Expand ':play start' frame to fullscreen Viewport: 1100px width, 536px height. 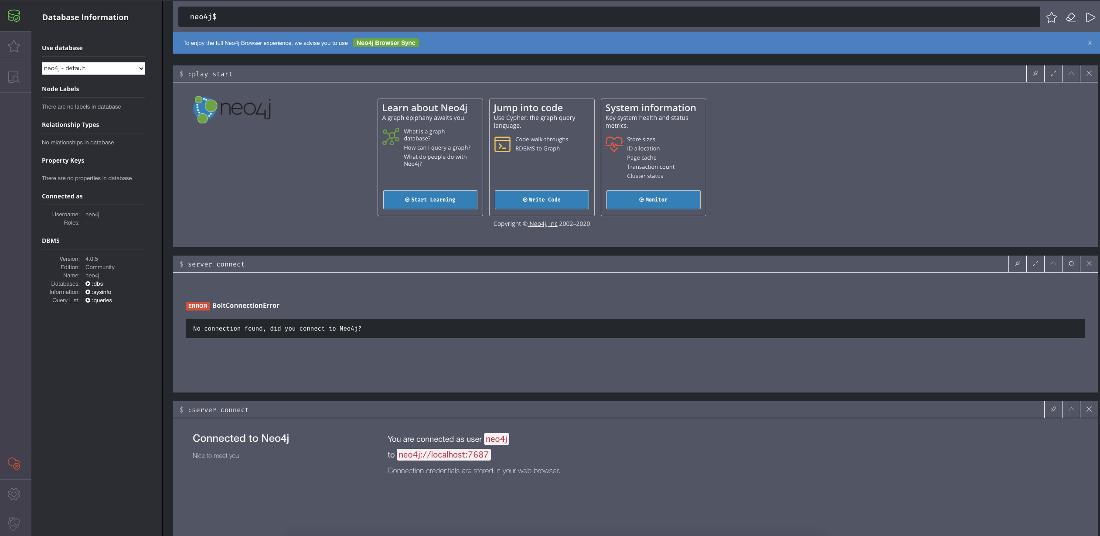click(1054, 74)
